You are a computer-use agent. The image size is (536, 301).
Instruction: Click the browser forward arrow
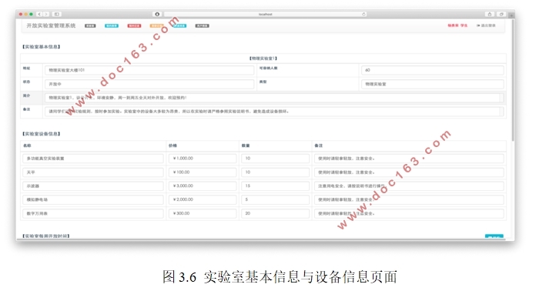[46, 14]
